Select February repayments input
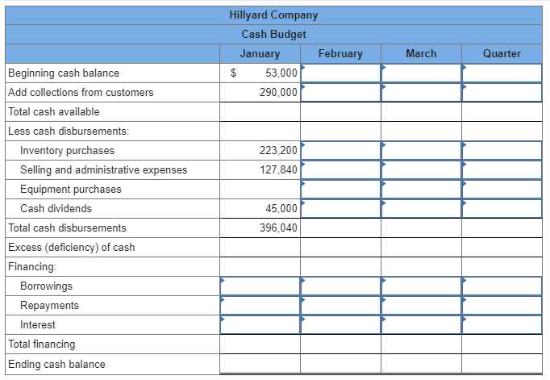Screen dimensions: 550x380 [x=340, y=305]
